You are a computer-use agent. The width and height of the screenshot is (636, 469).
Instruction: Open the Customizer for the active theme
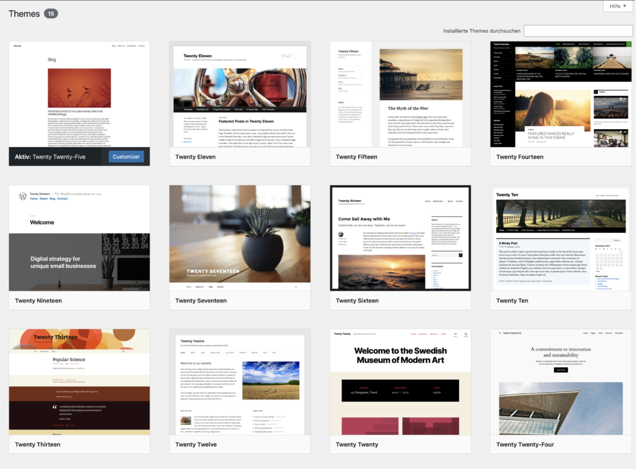coord(126,157)
